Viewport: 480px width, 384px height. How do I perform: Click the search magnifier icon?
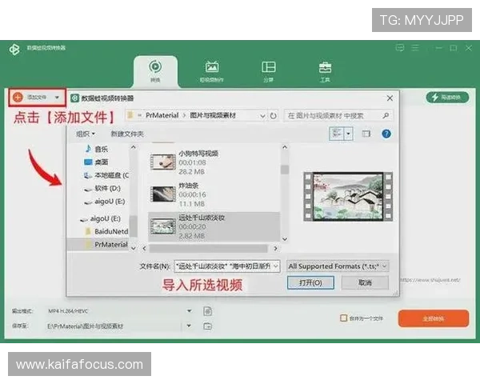coord(386,115)
